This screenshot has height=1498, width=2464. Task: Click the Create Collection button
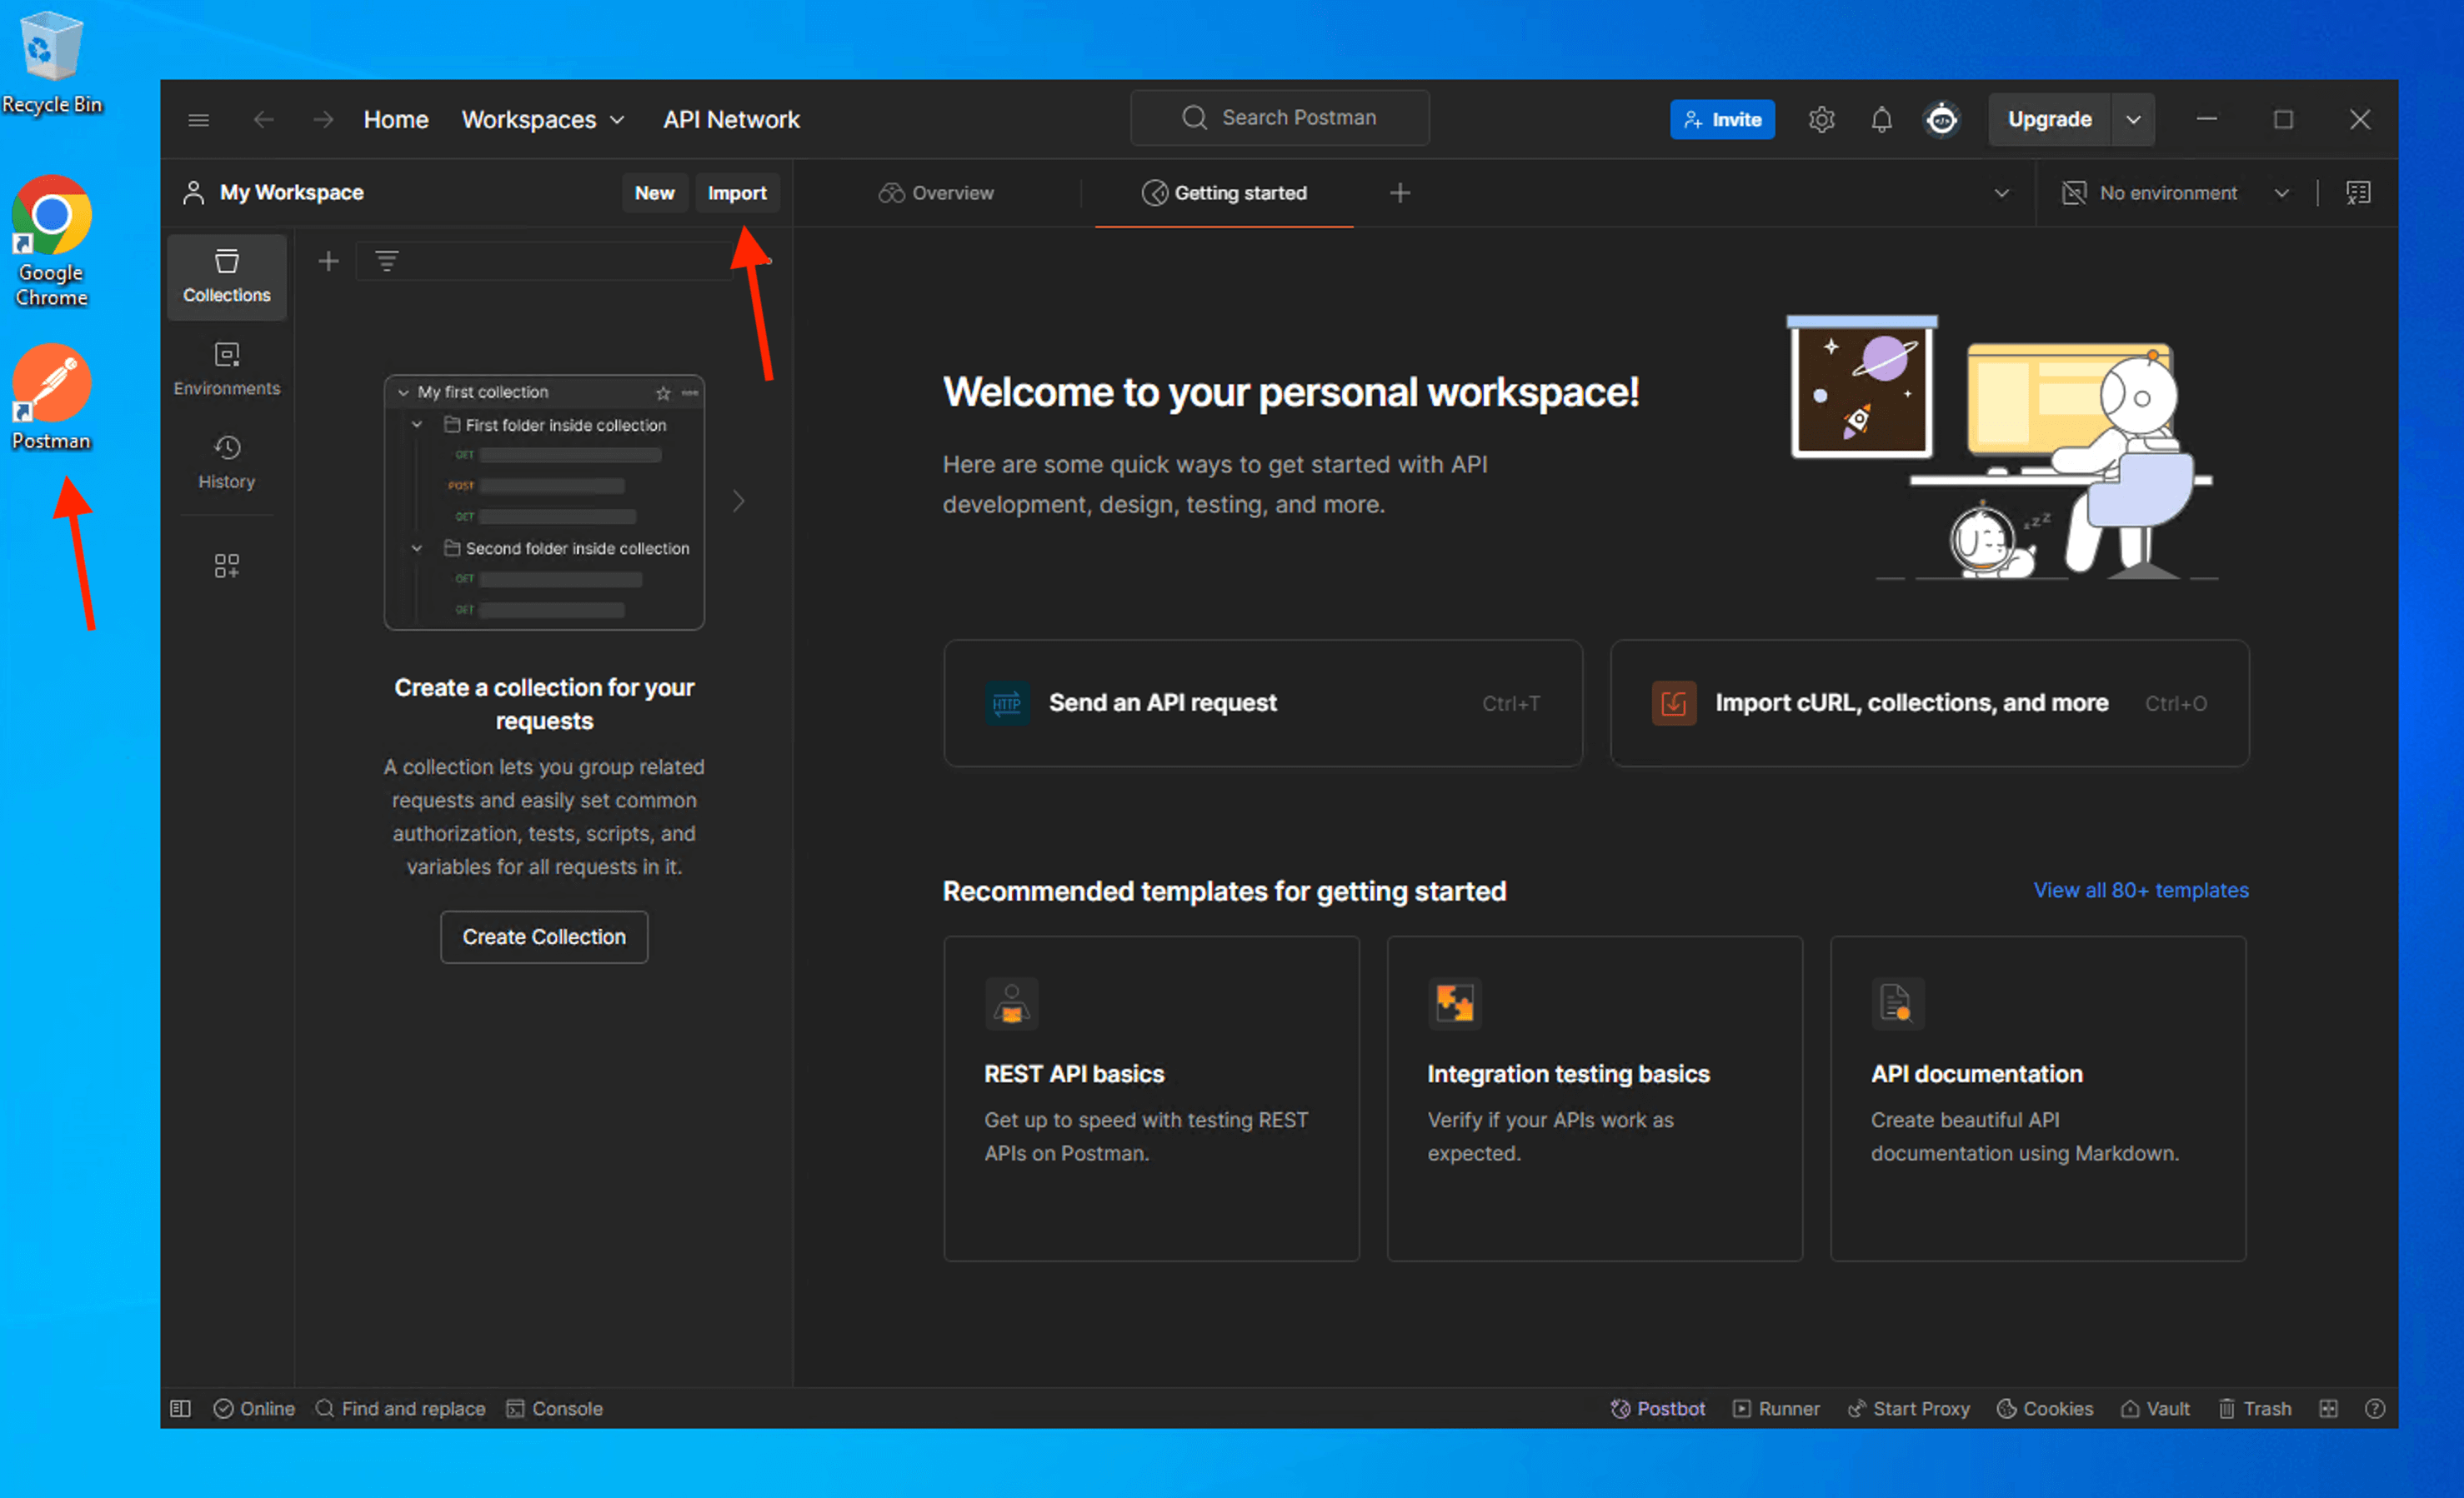click(544, 936)
